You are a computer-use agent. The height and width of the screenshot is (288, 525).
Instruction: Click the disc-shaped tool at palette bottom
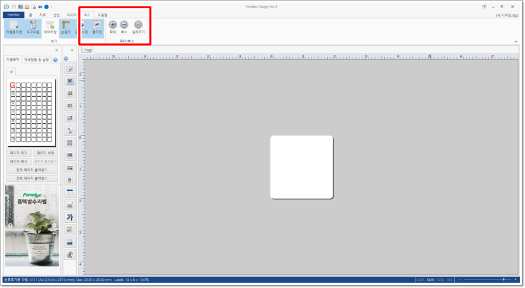coord(70,254)
